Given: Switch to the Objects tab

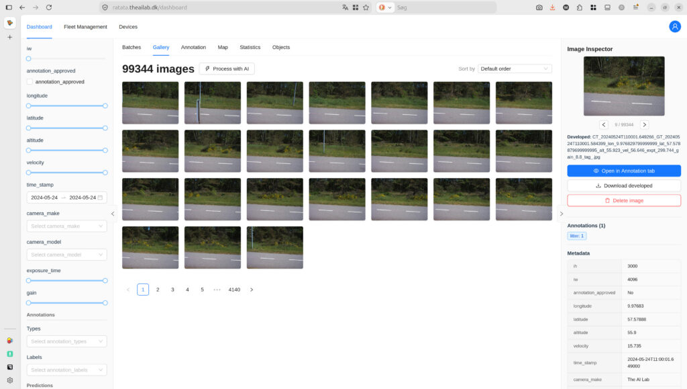Looking at the screenshot, I should point(281,47).
